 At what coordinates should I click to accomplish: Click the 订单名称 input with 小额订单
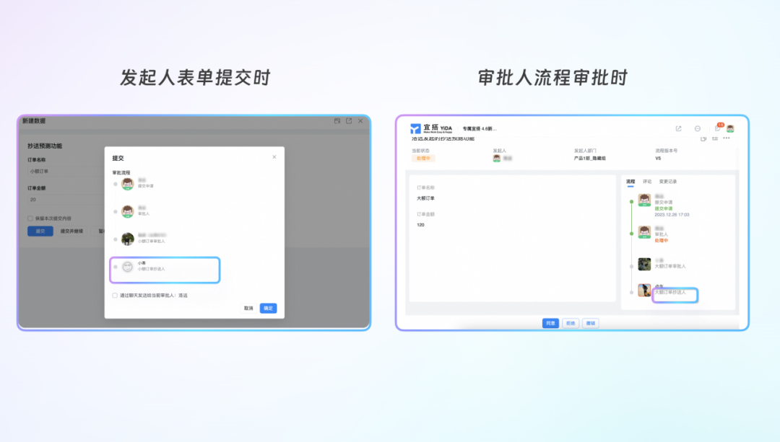tap(66, 172)
